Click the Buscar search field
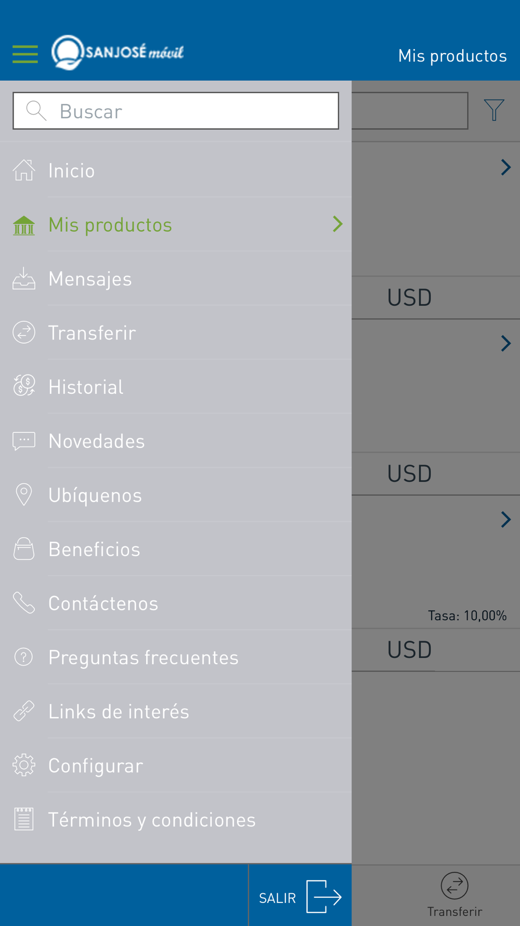 (x=176, y=111)
